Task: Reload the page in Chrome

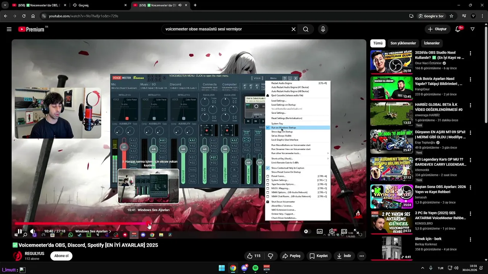Action: coord(24,16)
